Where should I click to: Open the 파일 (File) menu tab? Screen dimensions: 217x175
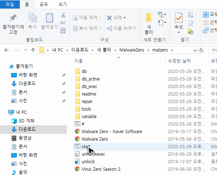pyautogui.click(x=10, y=4)
